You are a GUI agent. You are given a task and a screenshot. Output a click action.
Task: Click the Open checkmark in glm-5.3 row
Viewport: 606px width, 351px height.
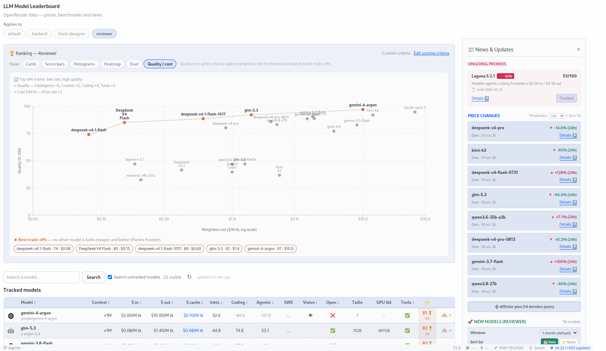[333, 331]
